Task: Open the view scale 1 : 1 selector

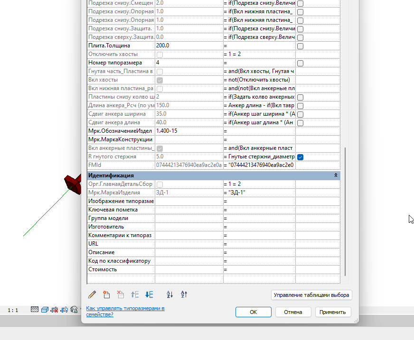Action: (x=13, y=310)
